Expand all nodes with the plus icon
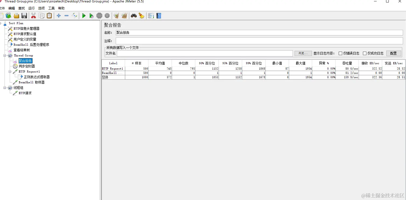Viewport: 406px width, 200px height. pyautogui.click(x=59, y=16)
